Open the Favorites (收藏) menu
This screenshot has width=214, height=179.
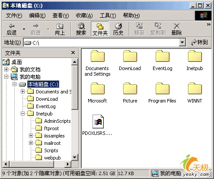[84, 16]
